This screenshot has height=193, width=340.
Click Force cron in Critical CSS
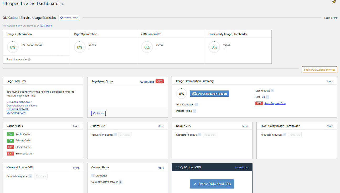coord(125,135)
